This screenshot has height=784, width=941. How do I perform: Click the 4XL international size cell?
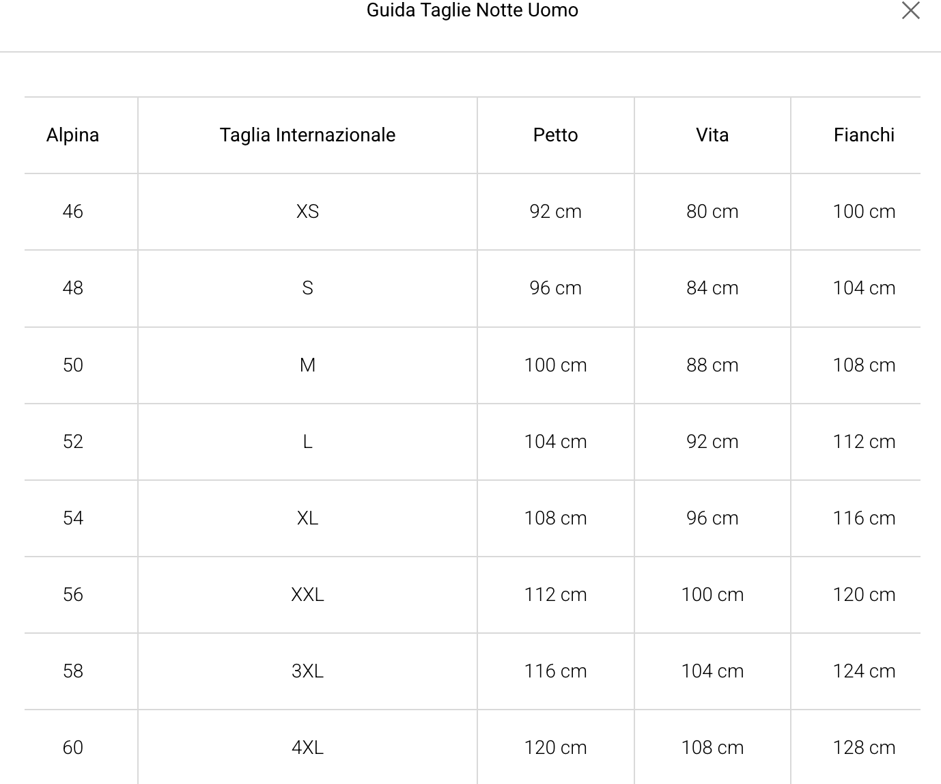307,748
